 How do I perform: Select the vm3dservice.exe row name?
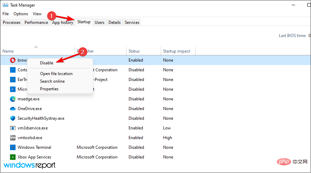[x=33, y=128]
